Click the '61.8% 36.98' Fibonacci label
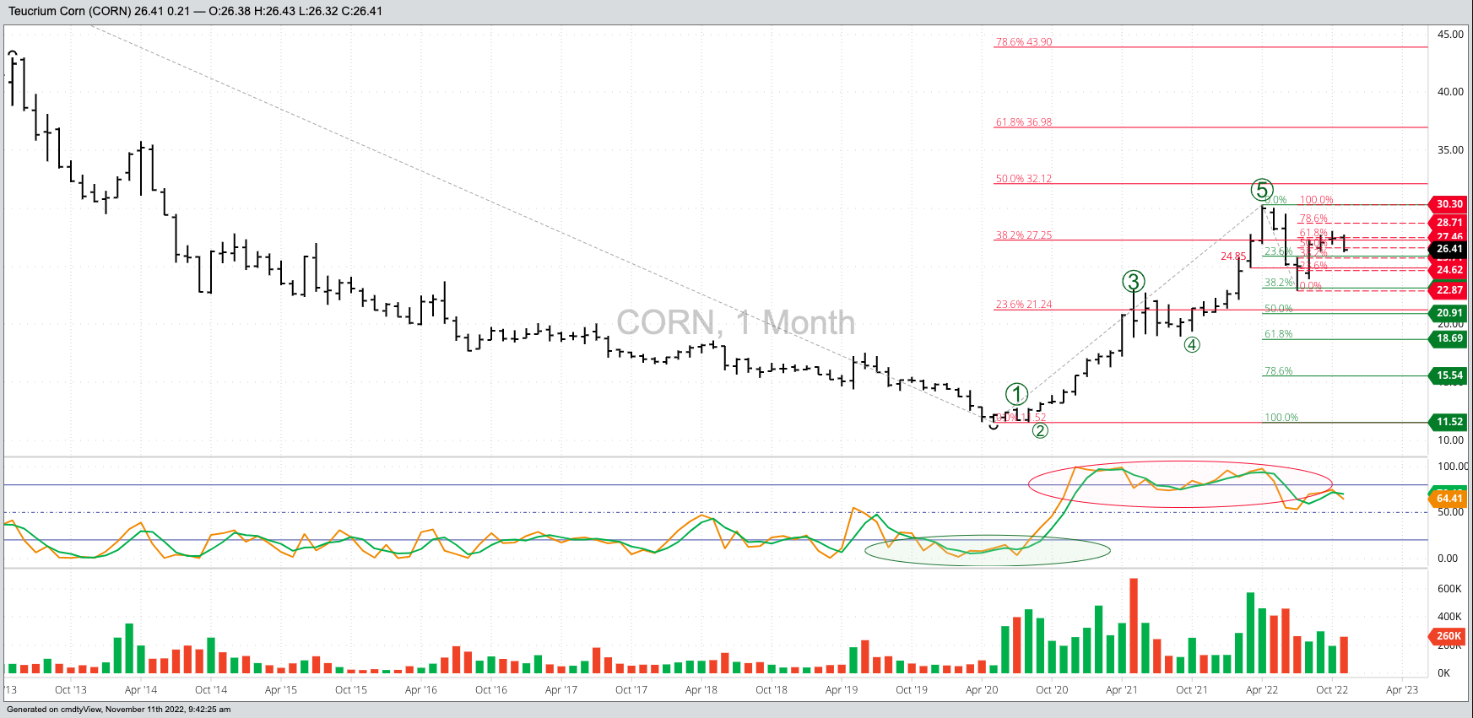 [x=1024, y=122]
